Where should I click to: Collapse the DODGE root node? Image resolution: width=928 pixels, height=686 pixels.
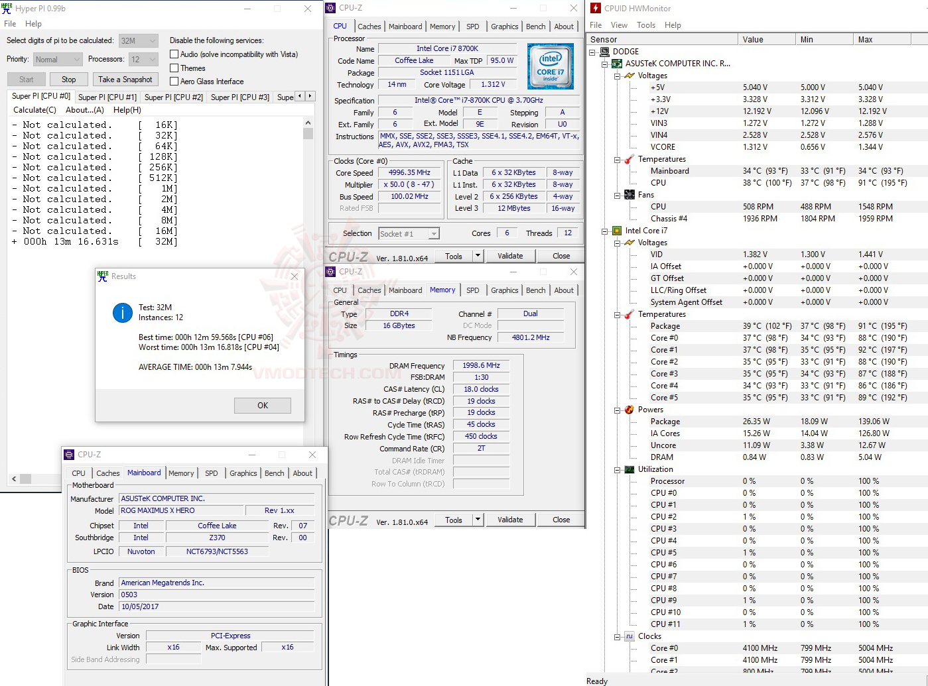click(592, 52)
